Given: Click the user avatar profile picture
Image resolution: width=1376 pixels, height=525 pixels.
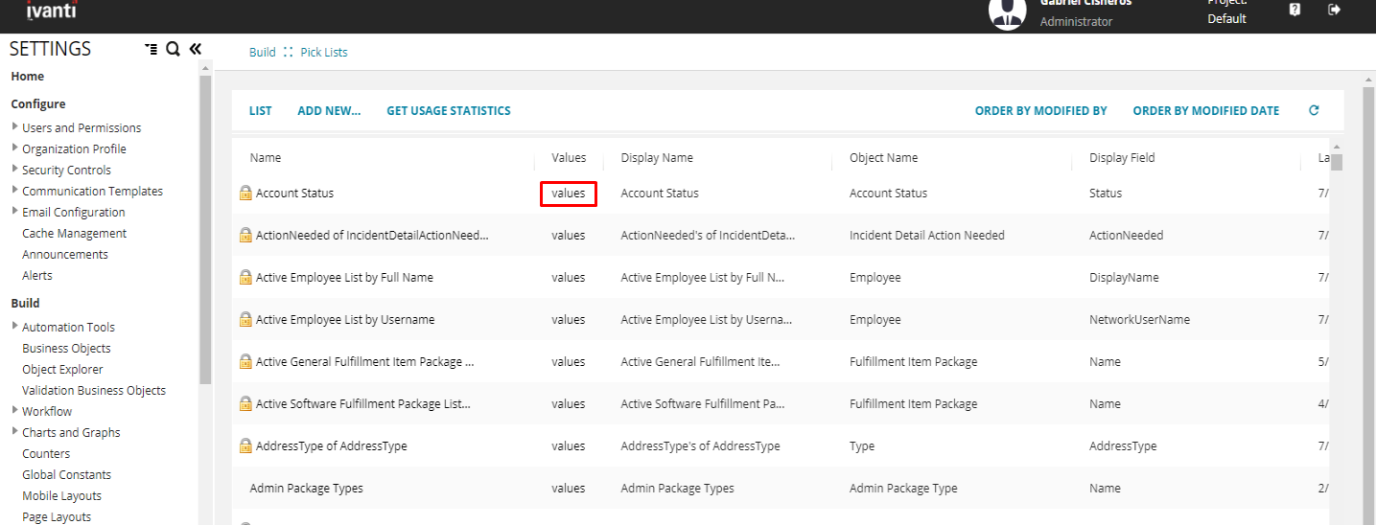Looking at the screenshot, I should tap(1007, 12).
